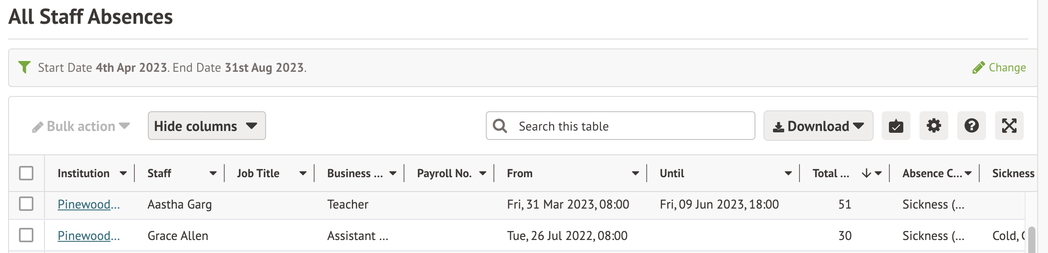
Task: Open the Staff column header menu
Action: (213, 174)
